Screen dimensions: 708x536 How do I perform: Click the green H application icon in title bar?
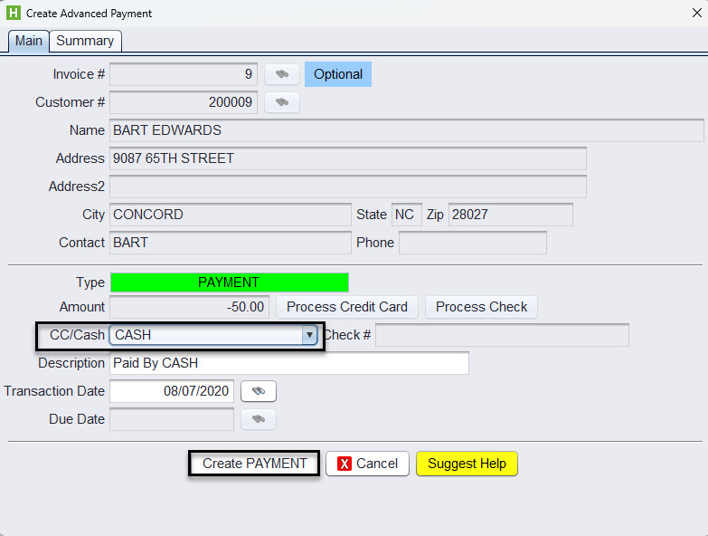tap(13, 14)
